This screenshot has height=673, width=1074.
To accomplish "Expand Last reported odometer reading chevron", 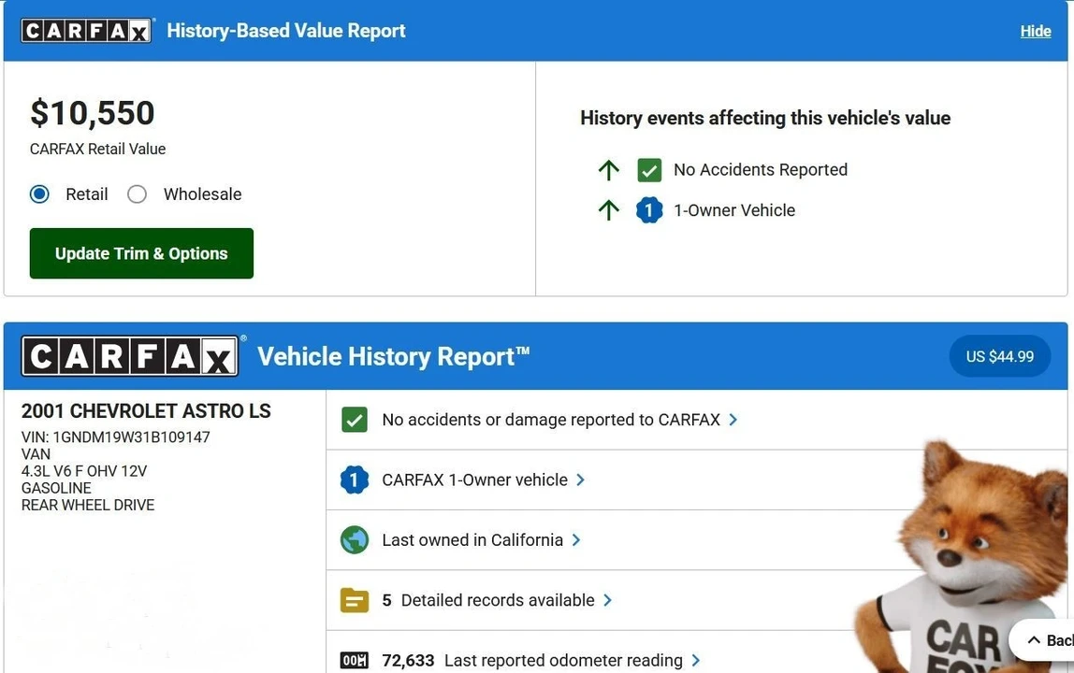I will point(696,661).
